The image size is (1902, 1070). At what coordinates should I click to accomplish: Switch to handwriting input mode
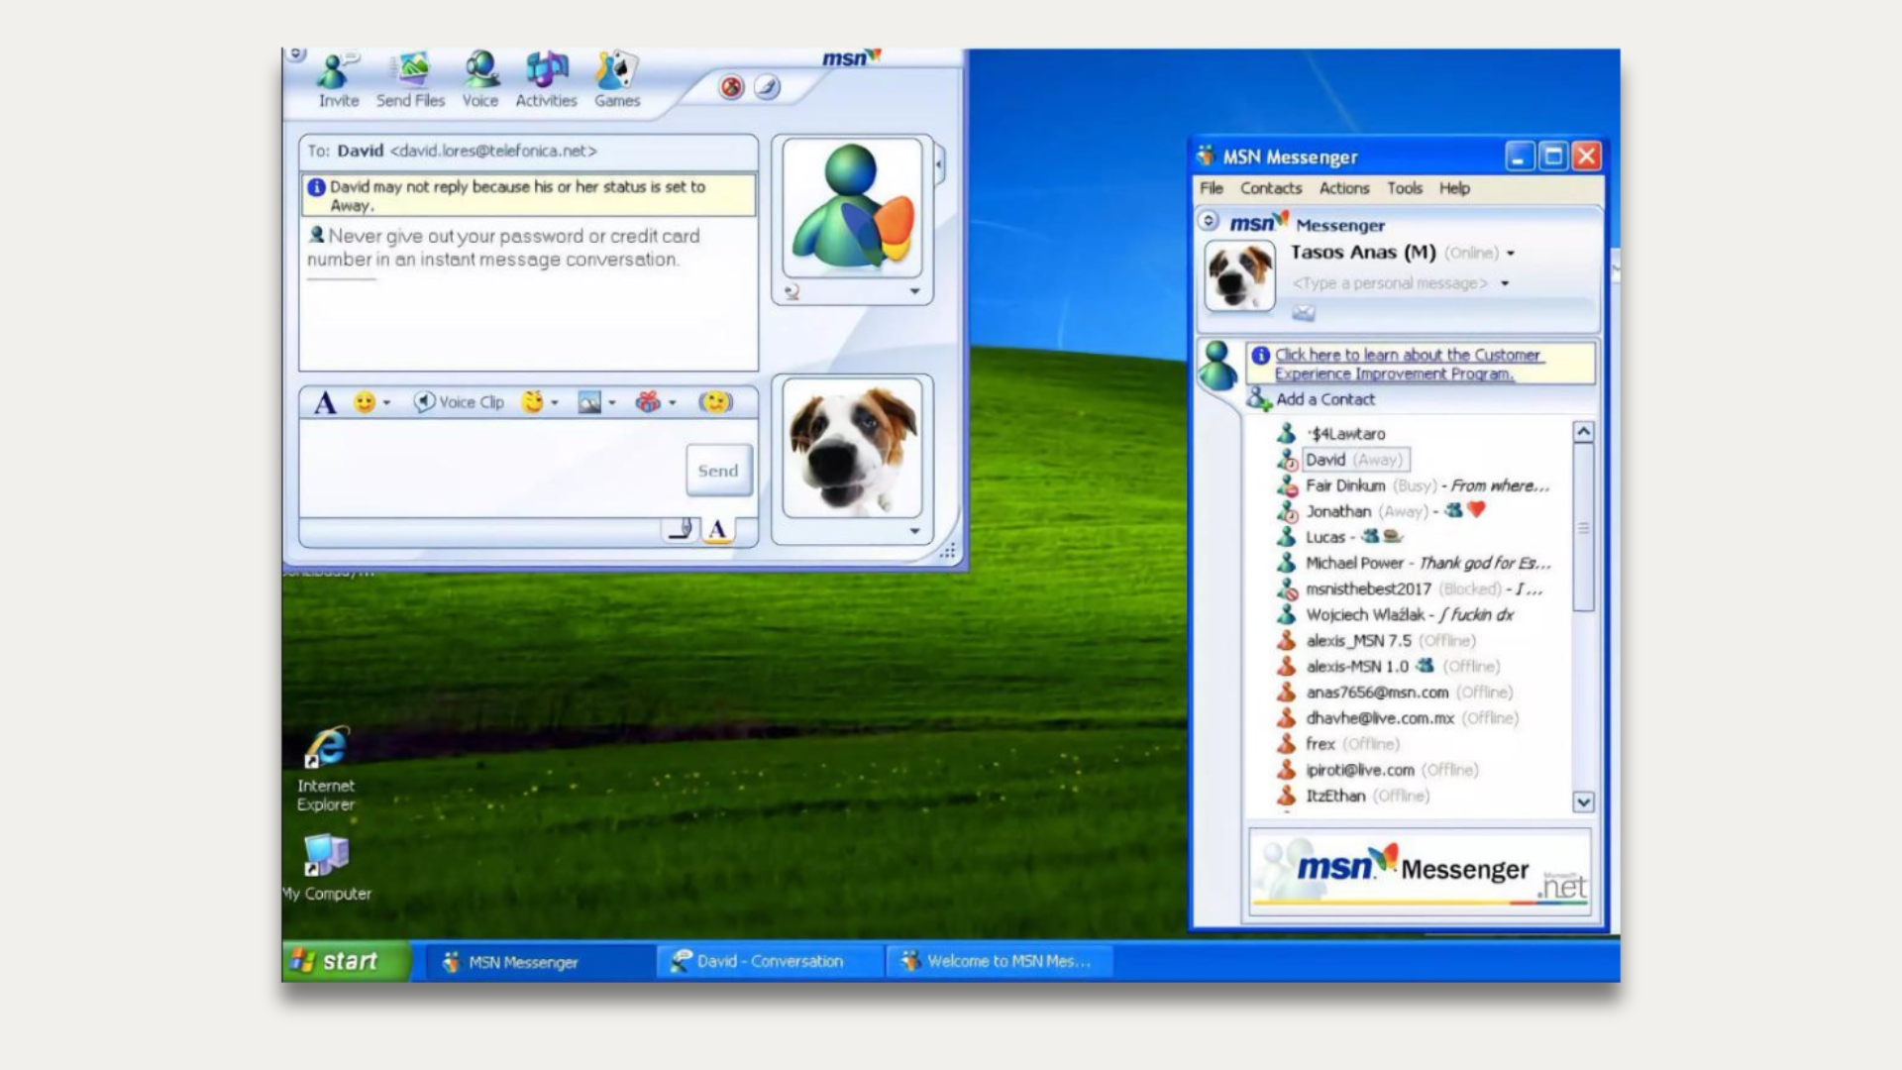(681, 530)
